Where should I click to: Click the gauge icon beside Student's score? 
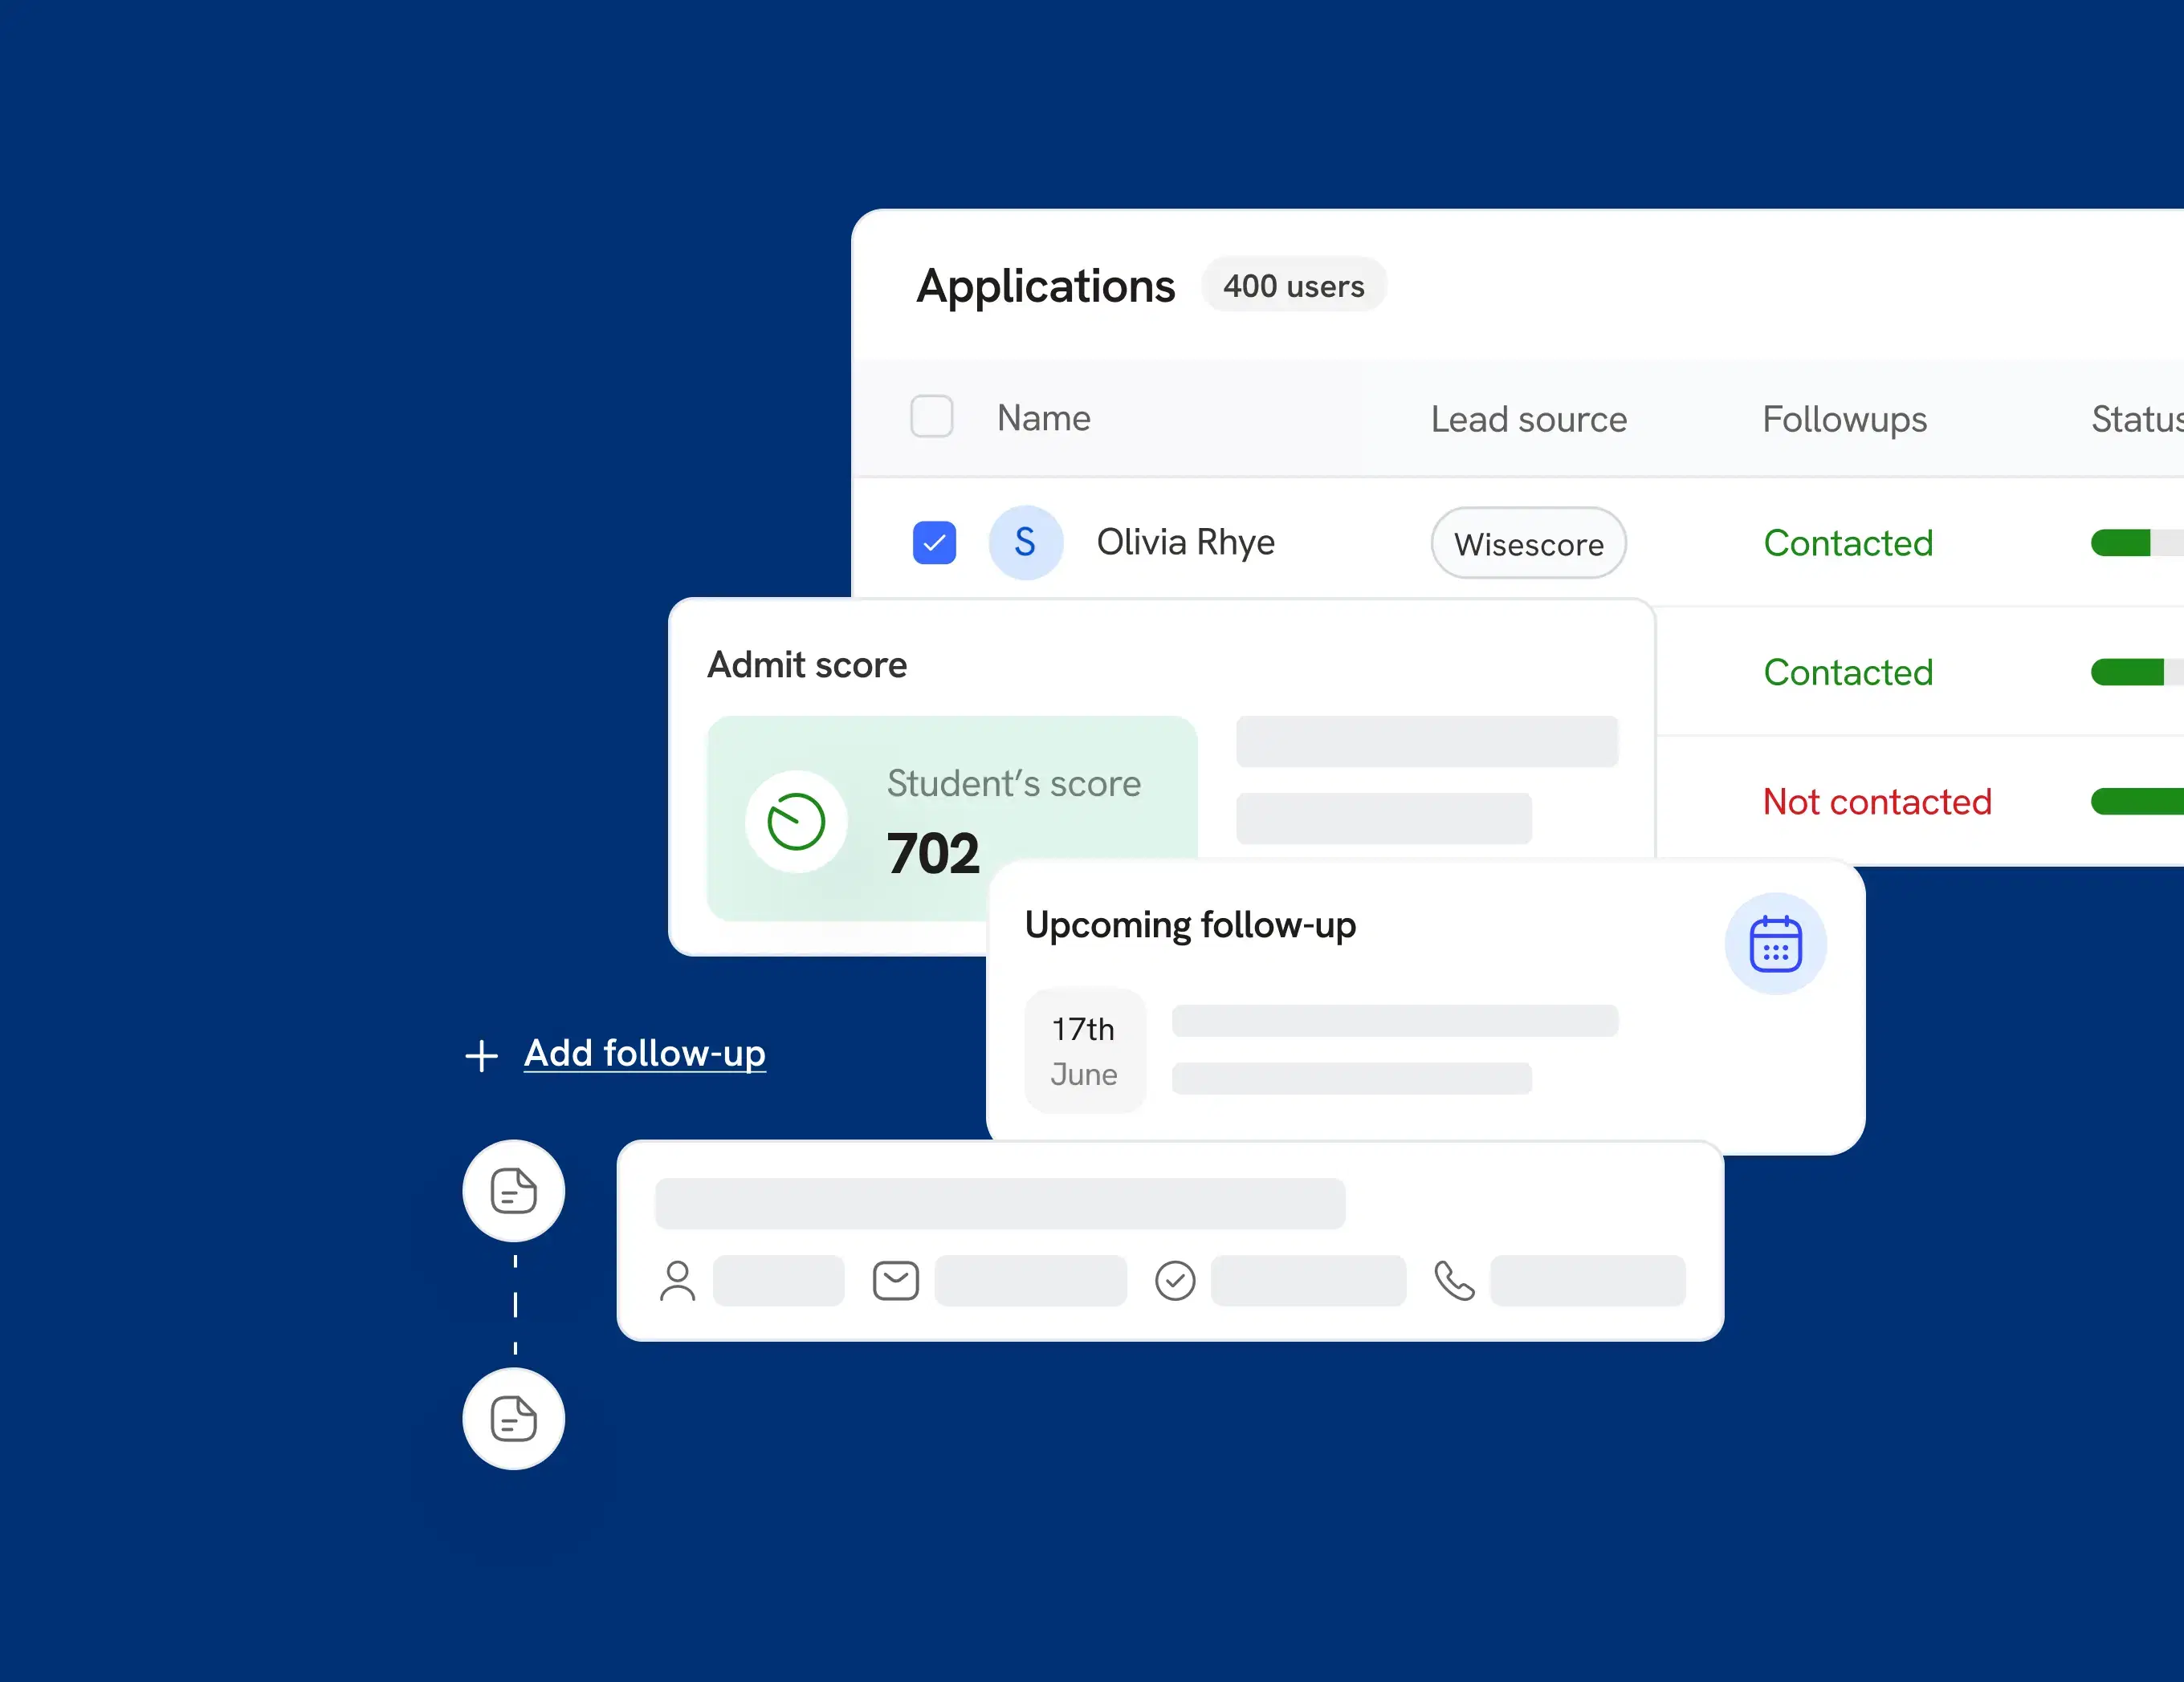[796, 822]
